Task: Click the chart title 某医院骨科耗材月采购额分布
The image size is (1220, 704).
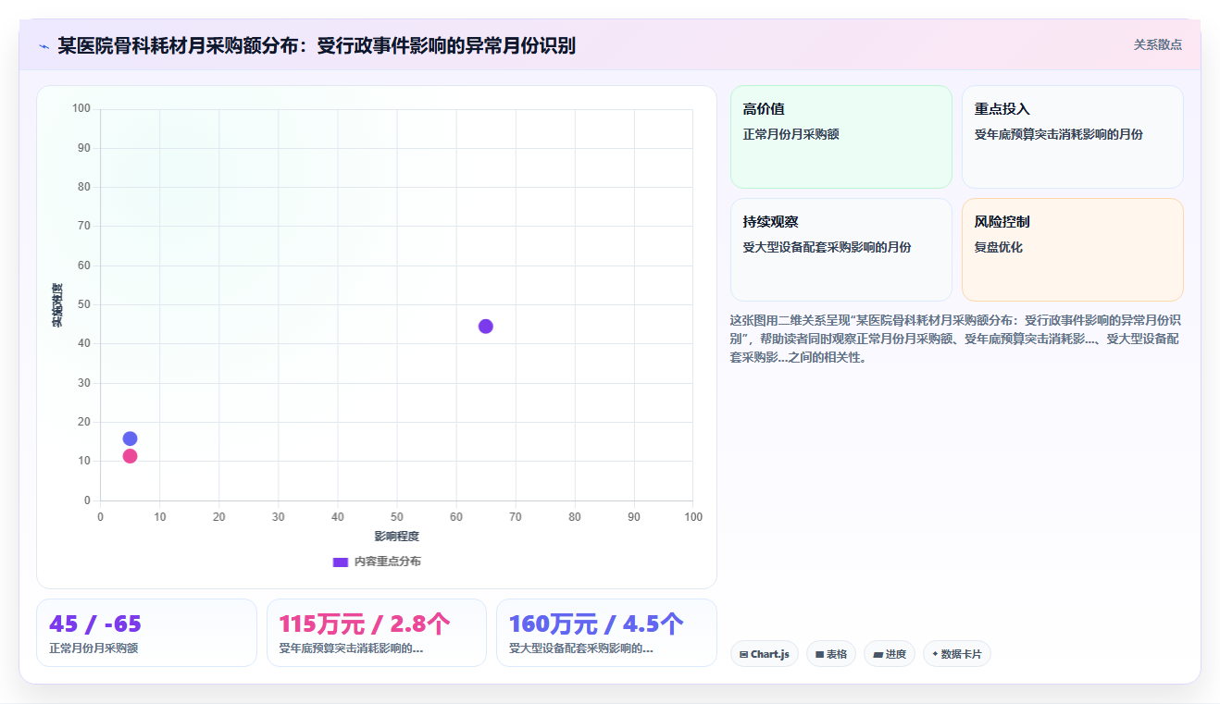Action: click(317, 45)
